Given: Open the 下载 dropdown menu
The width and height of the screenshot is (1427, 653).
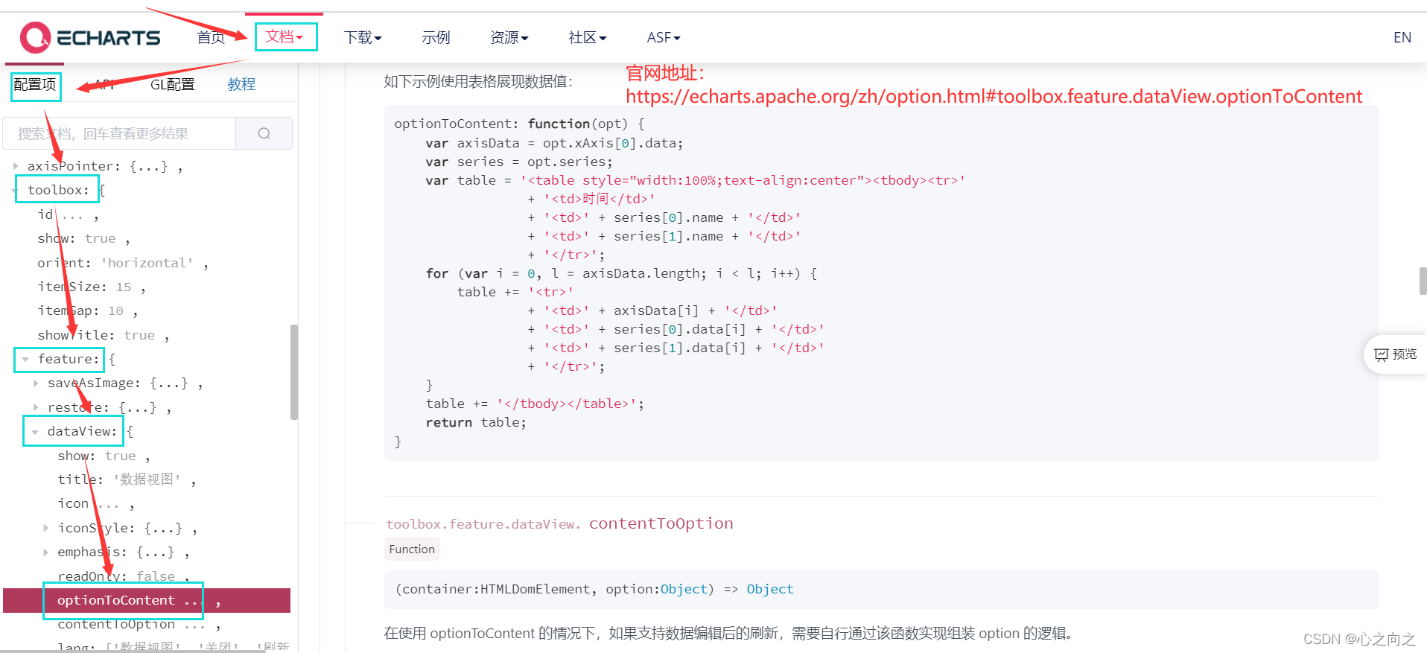Looking at the screenshot, I should click(x=363, y=37).
